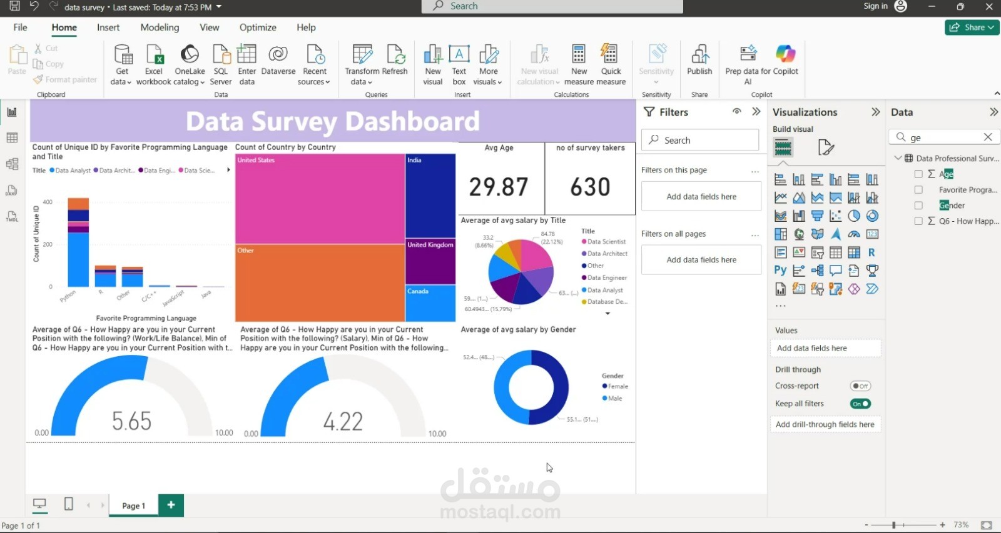The image size is (1001, 533).
Task: Click the Publish ribbon button
Action: pyautogui.click(x=699, y=60)
